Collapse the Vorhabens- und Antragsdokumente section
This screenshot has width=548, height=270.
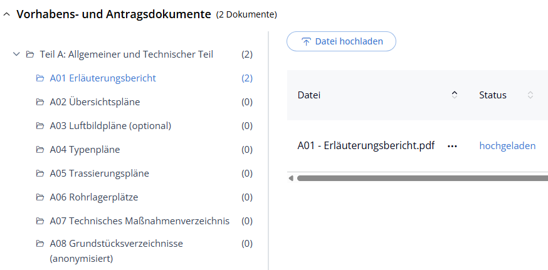point(7,14)
